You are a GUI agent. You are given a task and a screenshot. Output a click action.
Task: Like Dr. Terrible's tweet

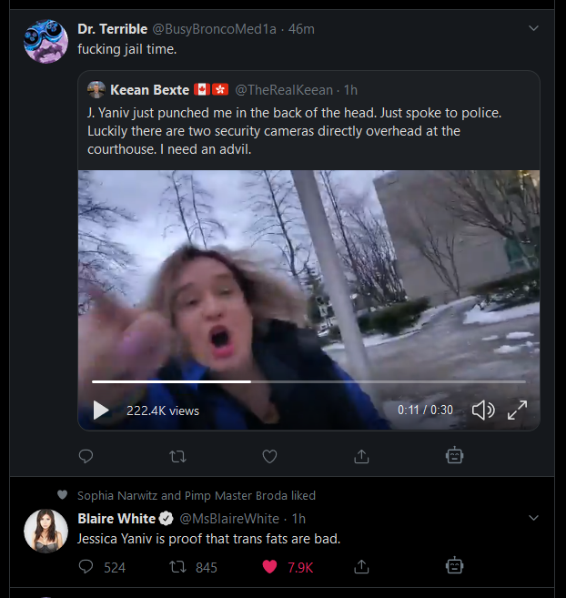coord(269,456)
